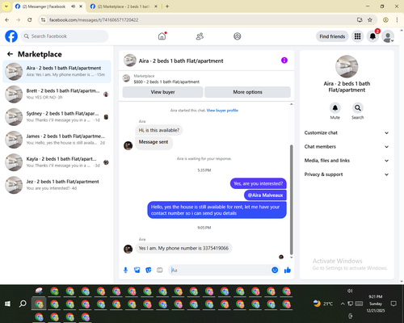
Task: Open the Windows notification center icon
Action: [x=393, y=304]
